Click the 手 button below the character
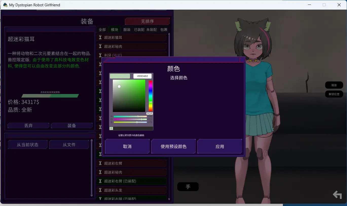This screenshot has height=206, width=347. click(188, 187)
